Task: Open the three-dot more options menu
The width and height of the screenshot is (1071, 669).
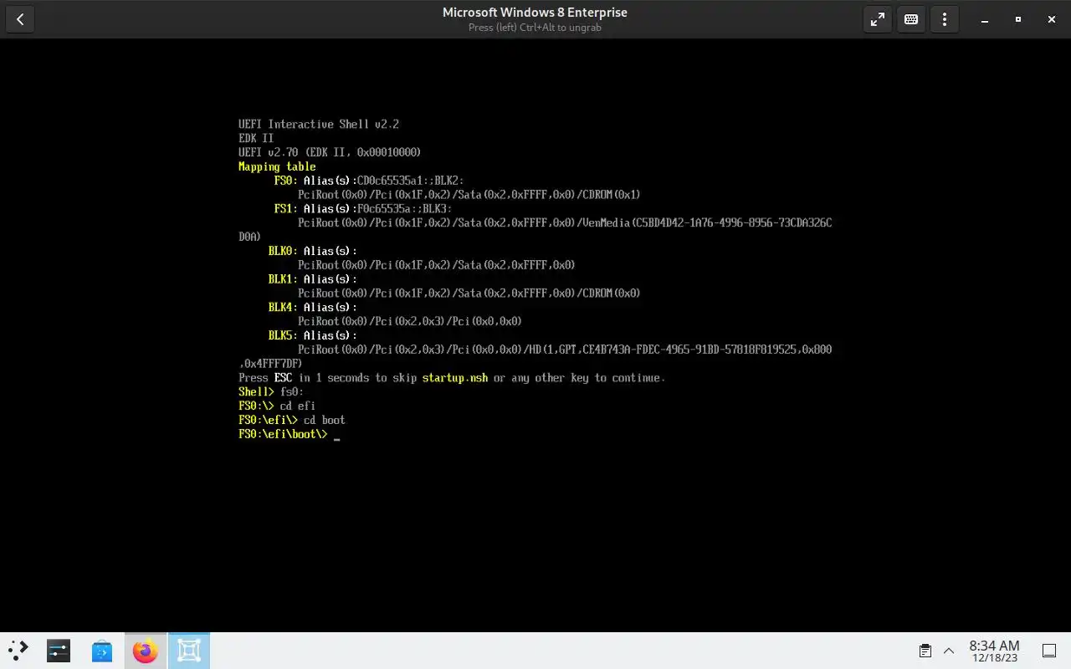Action: pos(945,19)
